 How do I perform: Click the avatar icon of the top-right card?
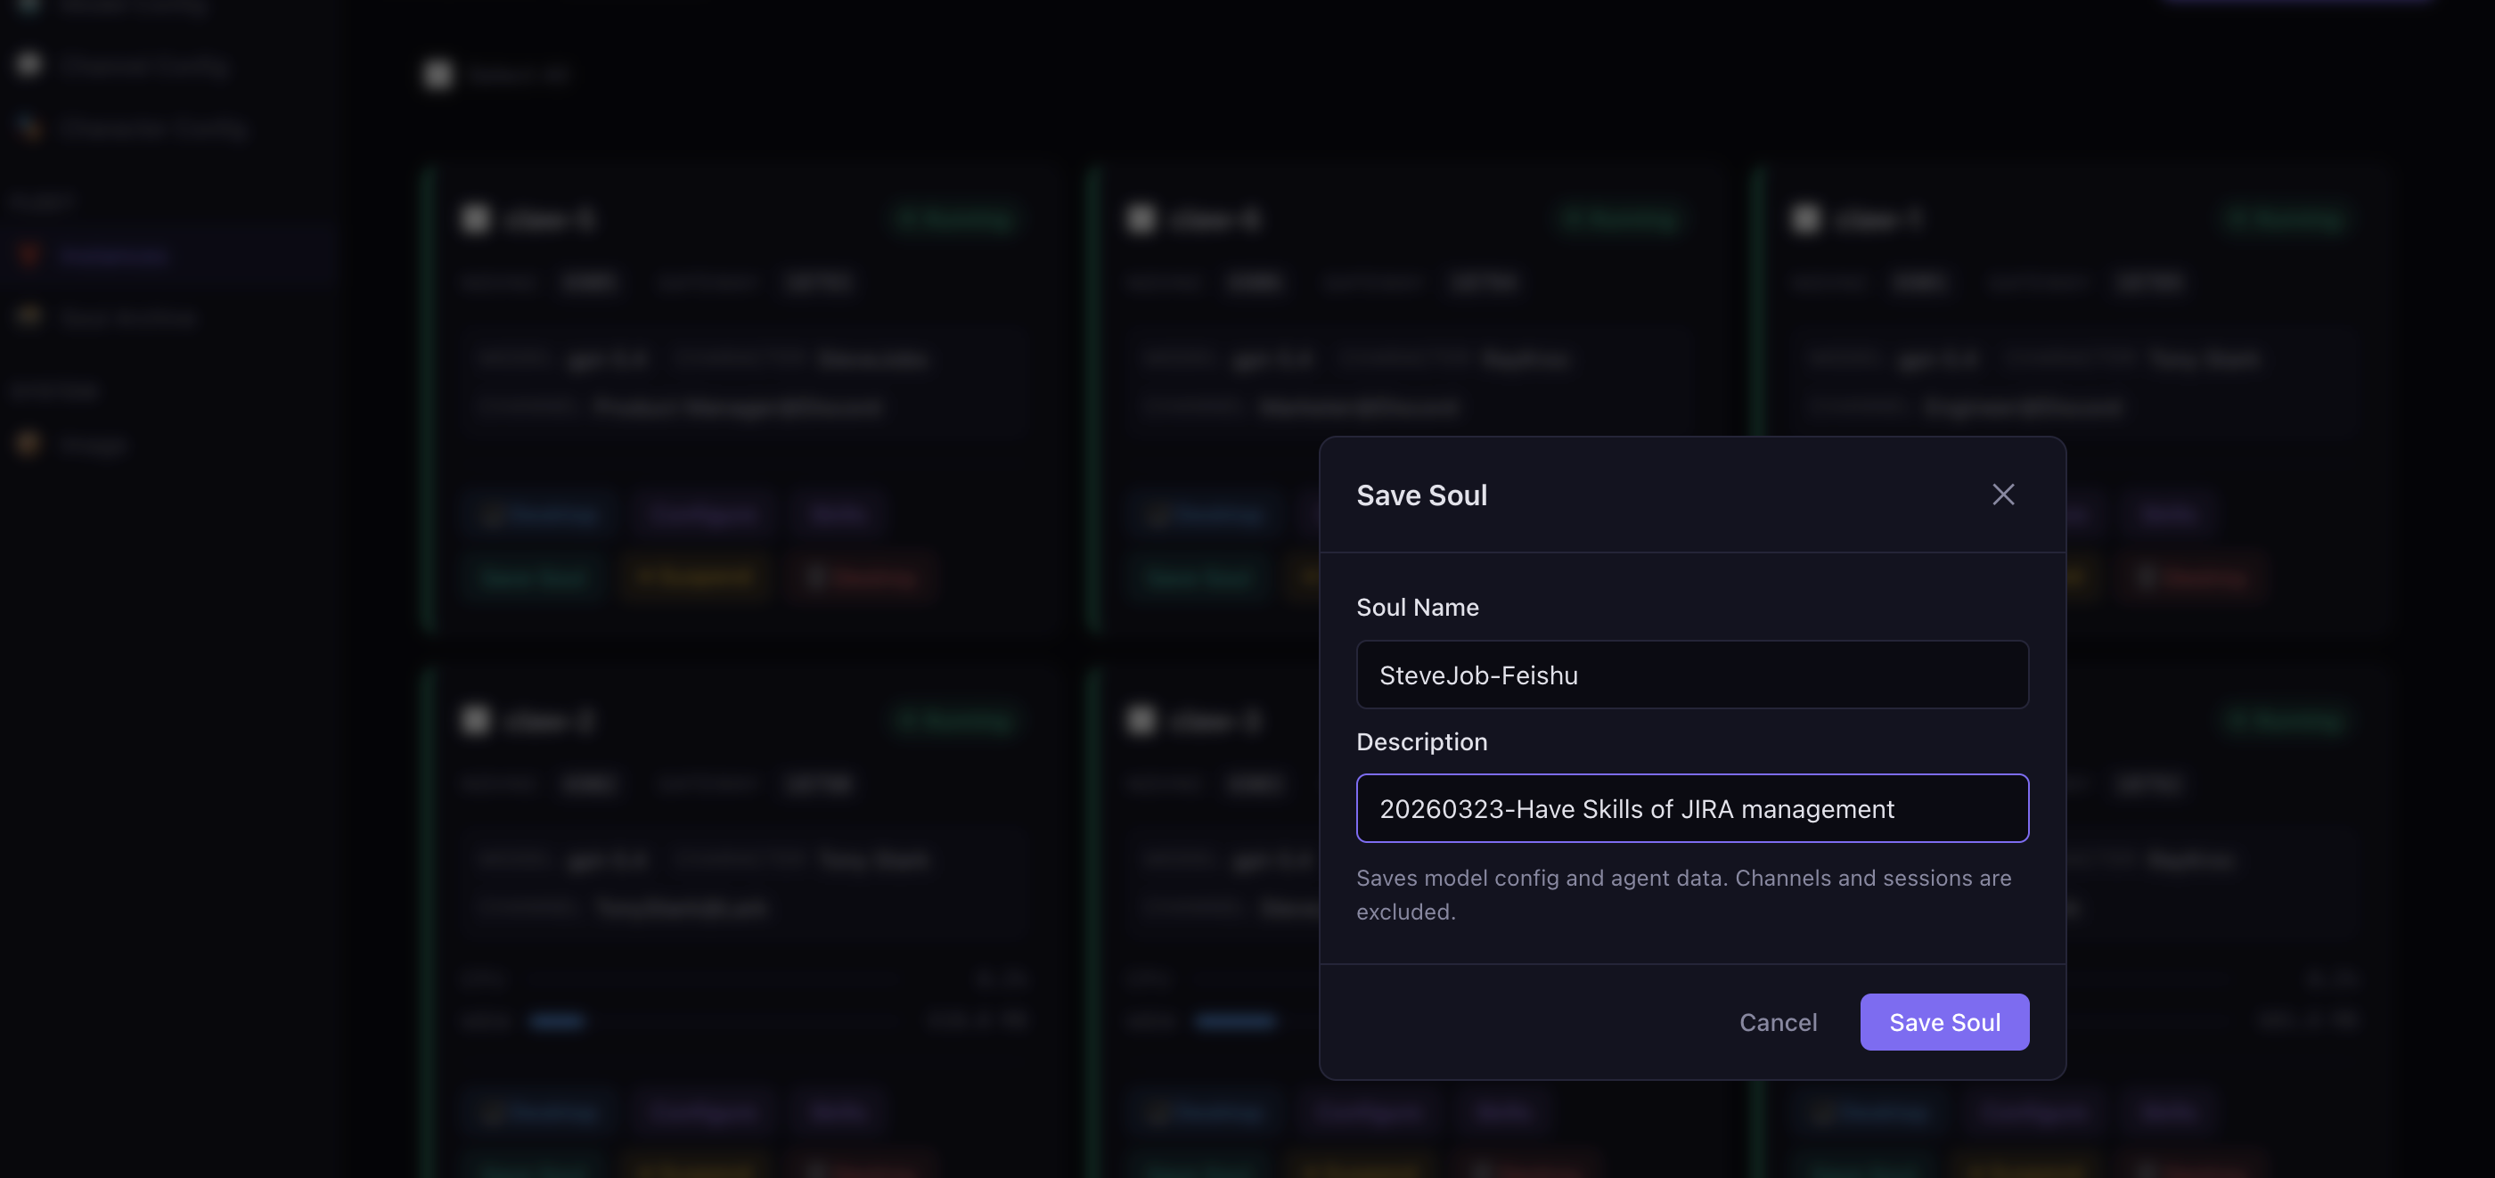coord(1806,219)
